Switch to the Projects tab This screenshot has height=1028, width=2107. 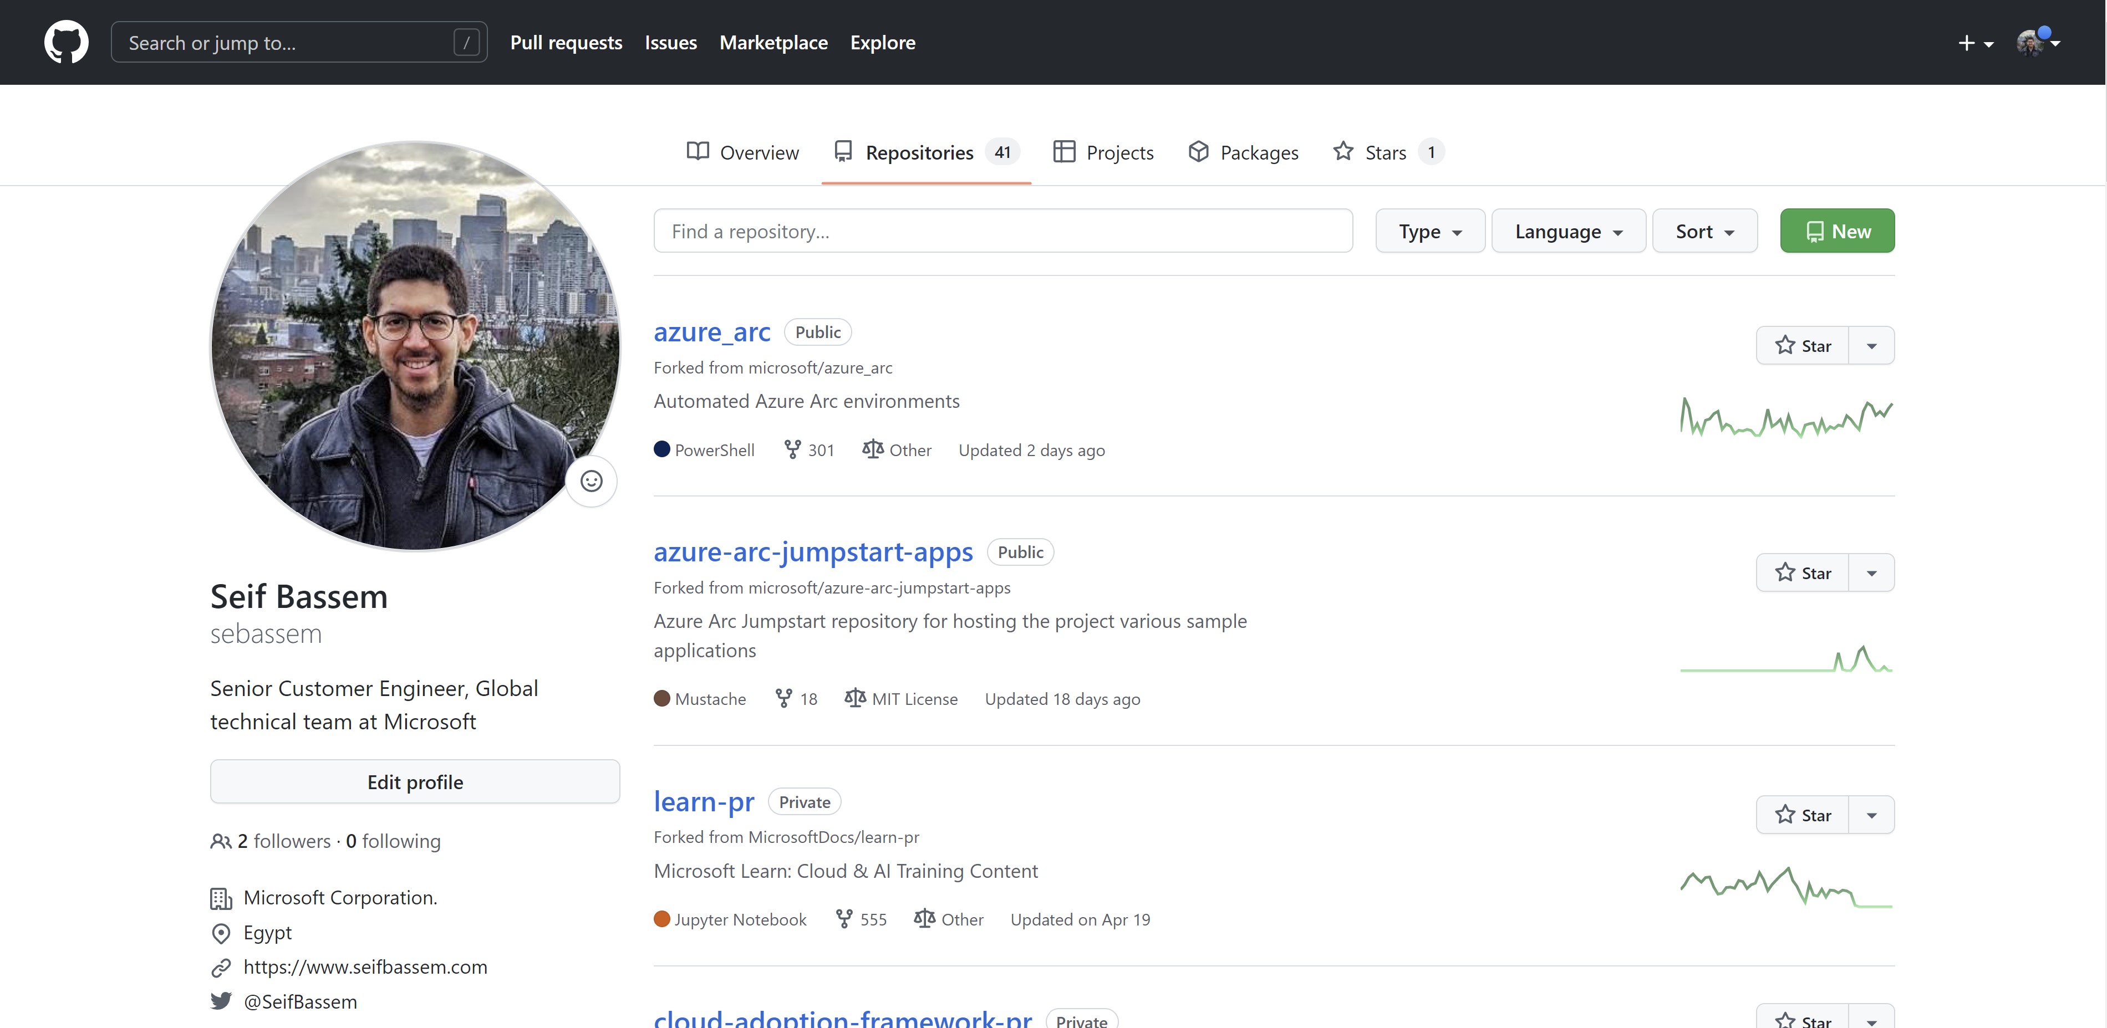1103,152
